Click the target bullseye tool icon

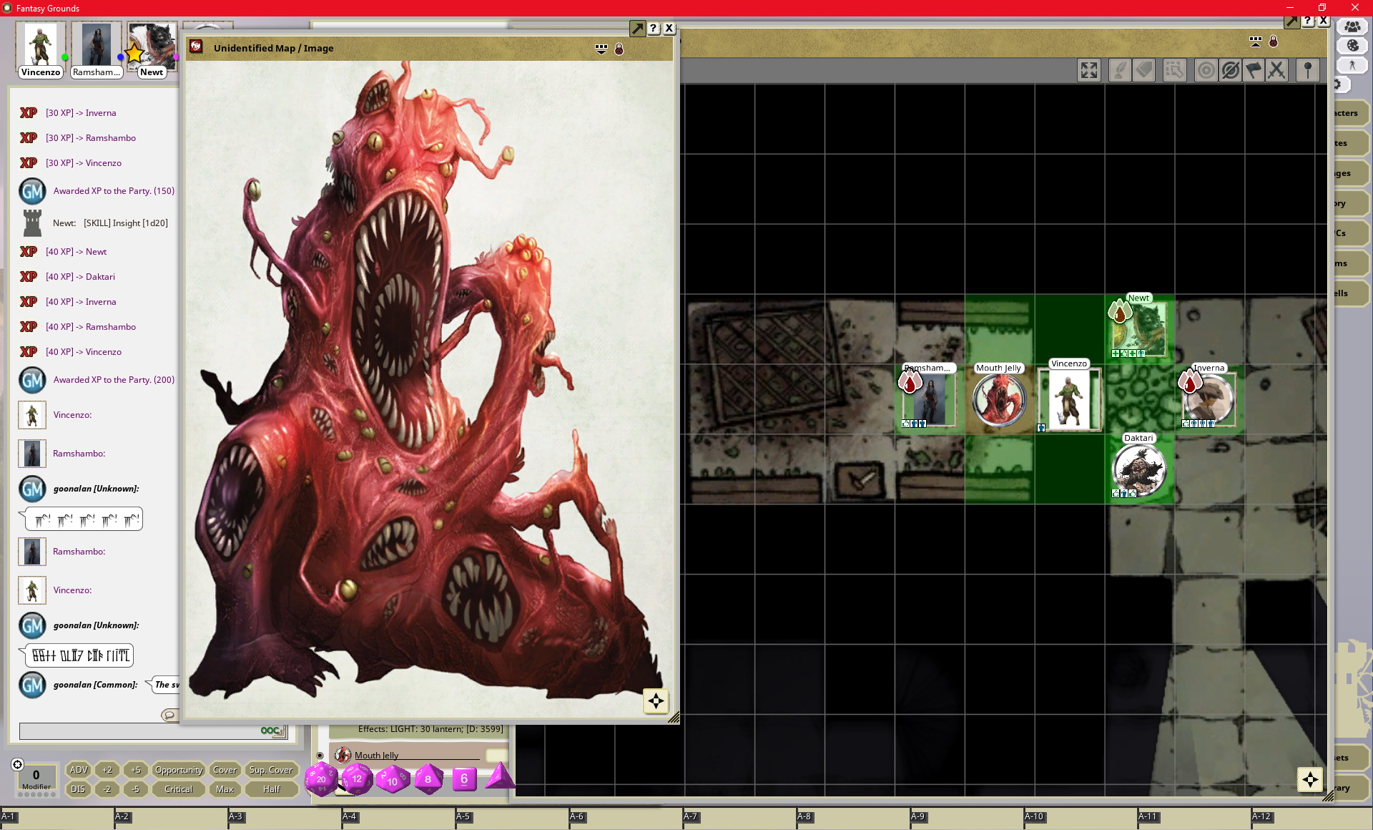click(x=1206, y=70)
